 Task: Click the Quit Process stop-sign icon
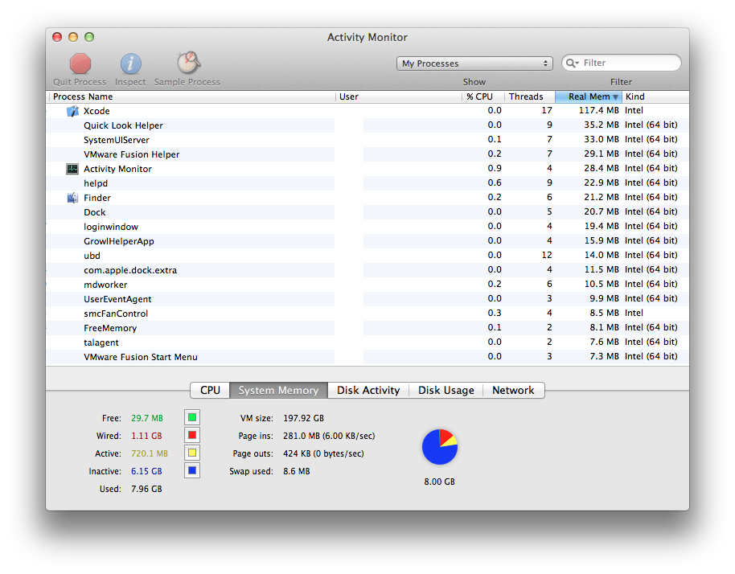click(x=80, y=64)
